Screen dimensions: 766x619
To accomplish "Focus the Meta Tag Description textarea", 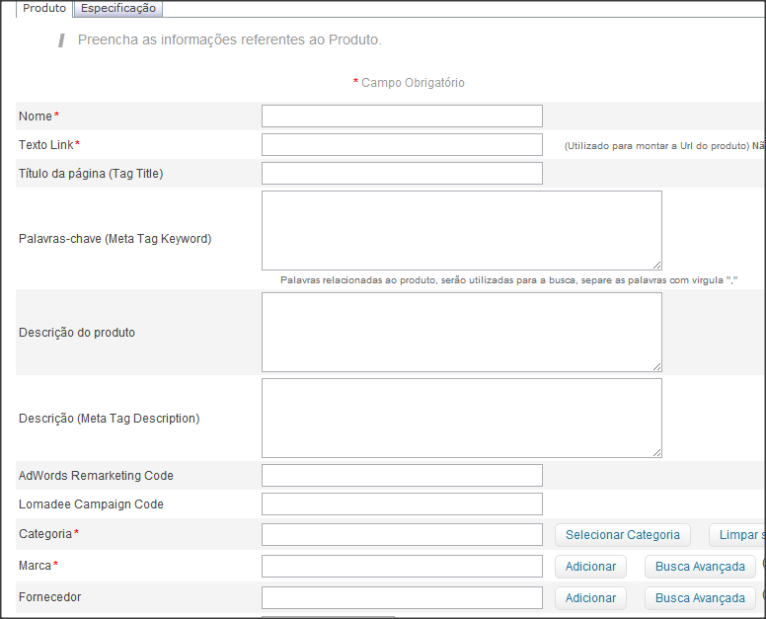I will click(x=461, y=418).
